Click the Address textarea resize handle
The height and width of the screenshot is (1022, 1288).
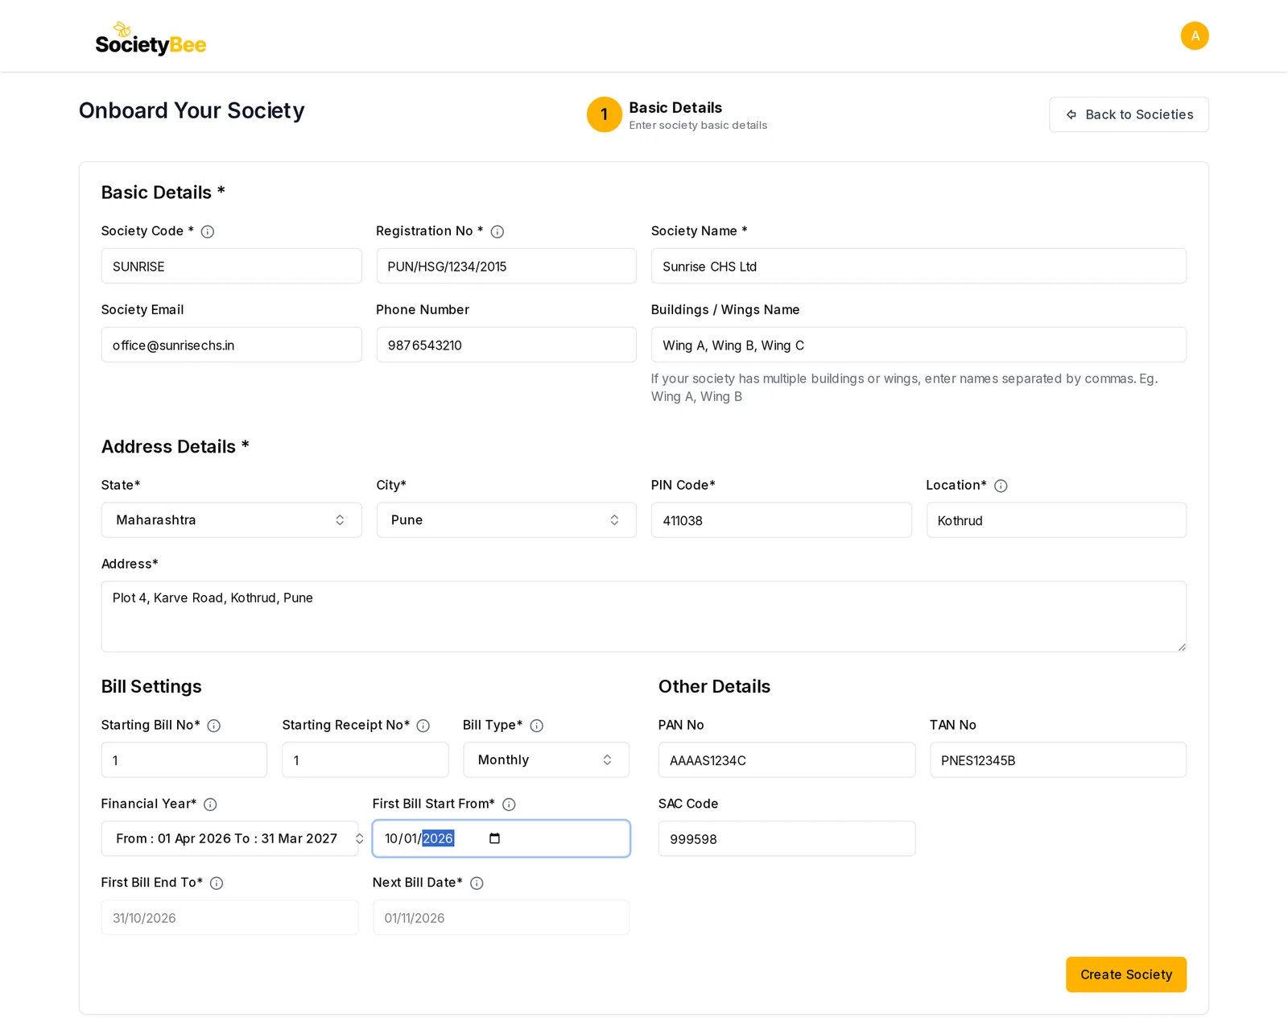coord(1181,647)
